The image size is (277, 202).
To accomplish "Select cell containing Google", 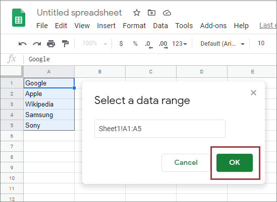I will 49,83.
